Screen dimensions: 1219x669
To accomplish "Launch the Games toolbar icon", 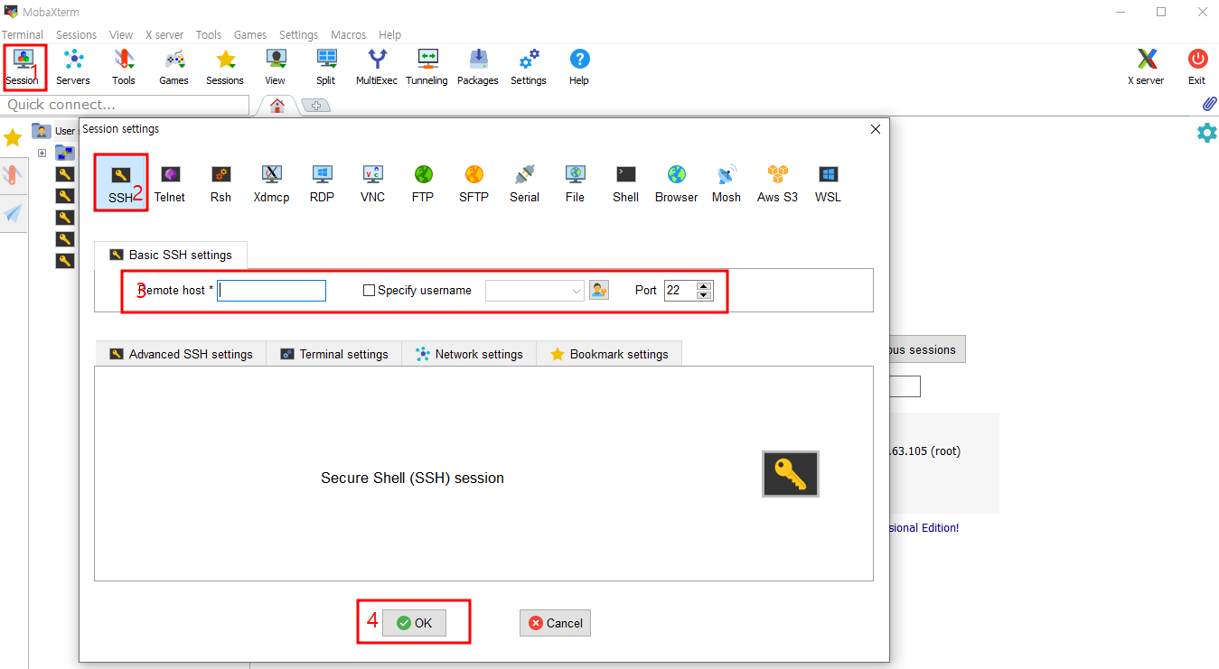I will (x=174, y=68).
